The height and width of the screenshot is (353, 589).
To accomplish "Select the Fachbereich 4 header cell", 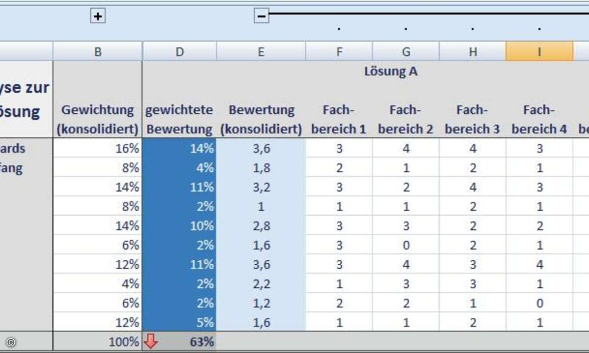I will click(x=539, y=119).
